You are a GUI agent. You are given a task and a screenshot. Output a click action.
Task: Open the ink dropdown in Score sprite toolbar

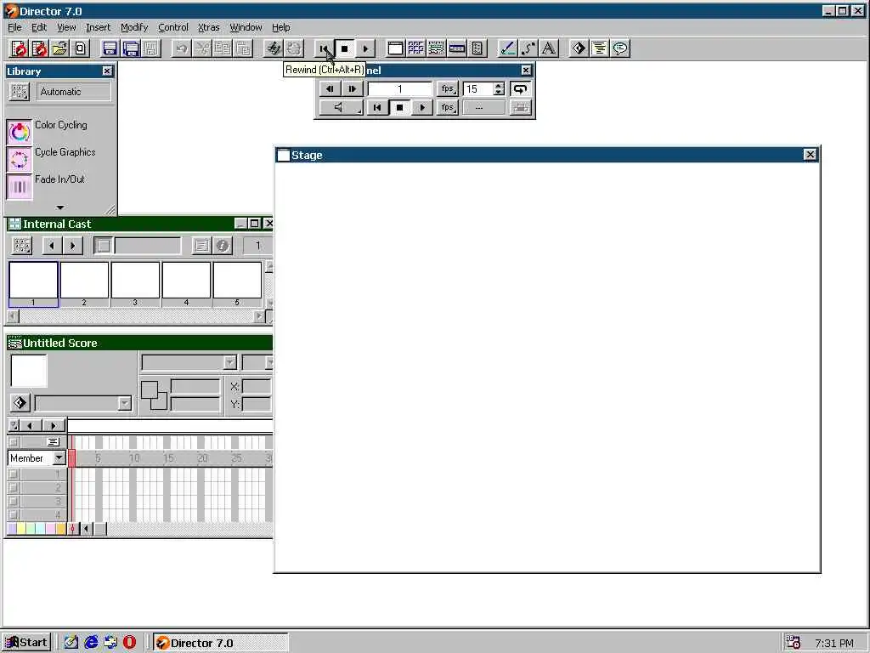click(x=189, y=362)
